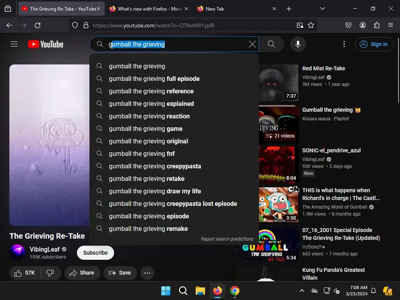Go to the YouTube home logo
400x300 pixels.
point(46,44)
